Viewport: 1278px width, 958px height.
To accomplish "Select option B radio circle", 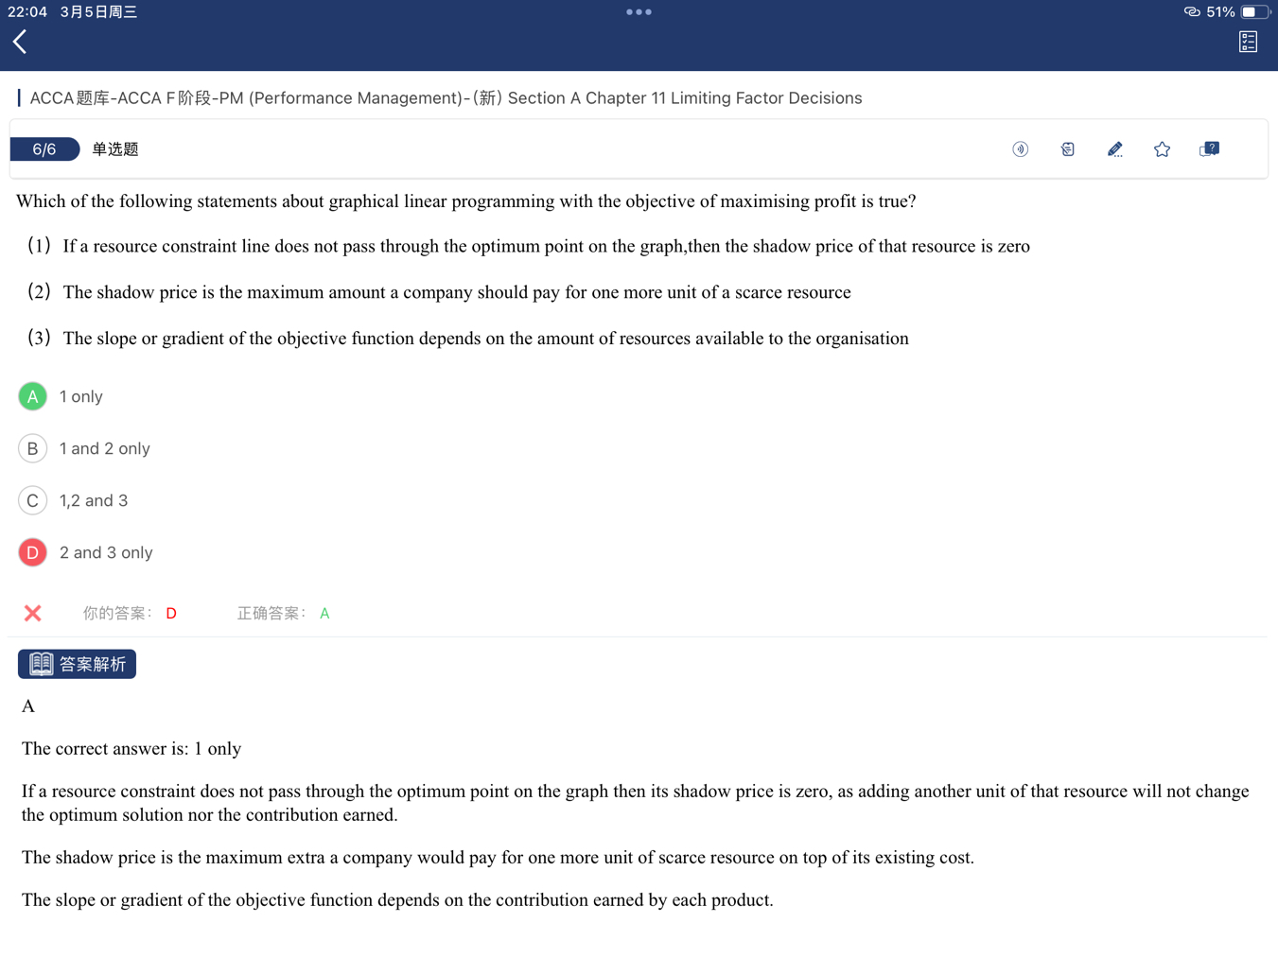I will 33,448.
